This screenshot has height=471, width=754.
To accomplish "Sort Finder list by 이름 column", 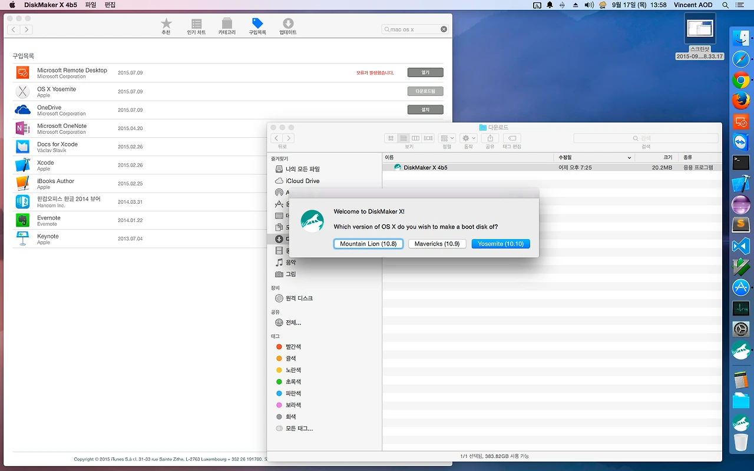I will click(468, 158).
